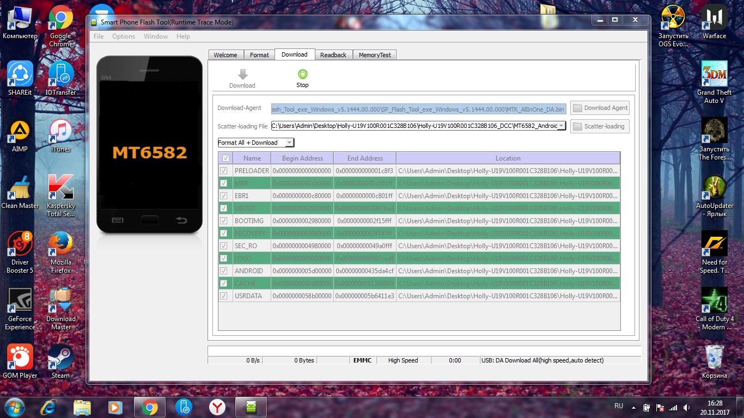Click the Yandex browser taskbar icon
The image size is (744, 418).
click(217, 407)
